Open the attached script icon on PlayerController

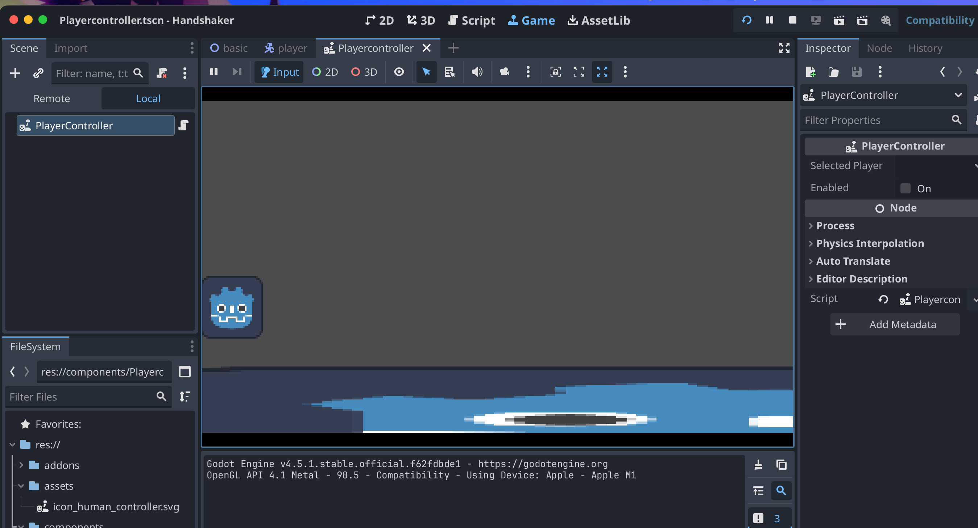pyautogui.click(x=184, y=126)
